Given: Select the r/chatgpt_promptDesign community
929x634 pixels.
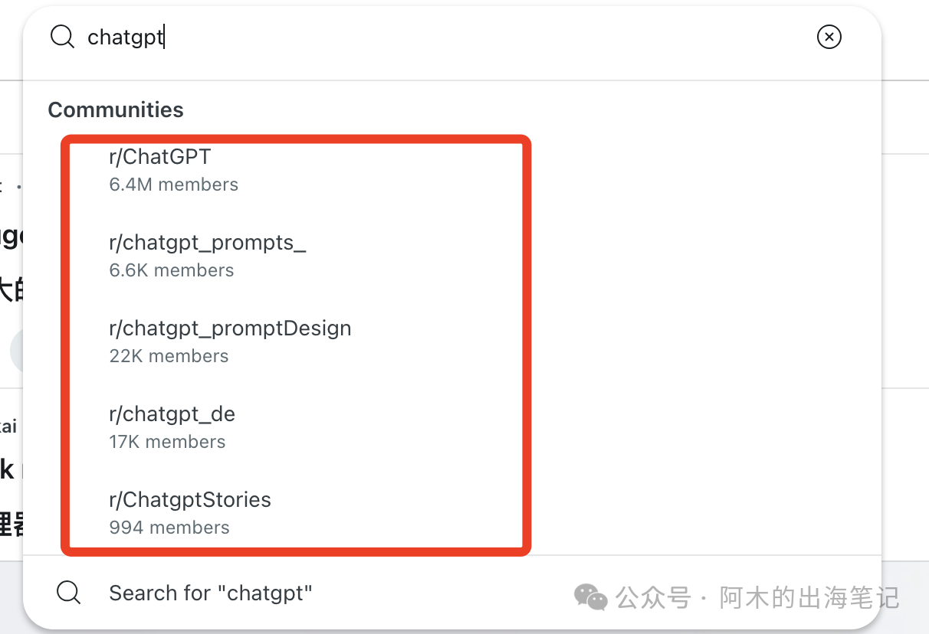Looking at the screenshot, I should pyautogui.click(x=230, y=328).
